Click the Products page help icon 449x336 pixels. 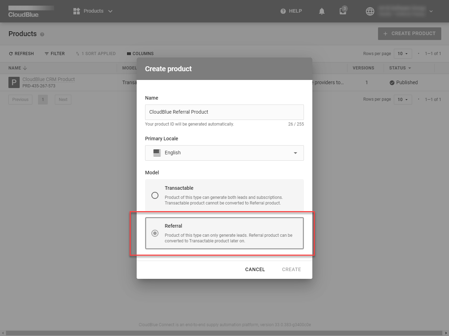(x=42, y=34)
